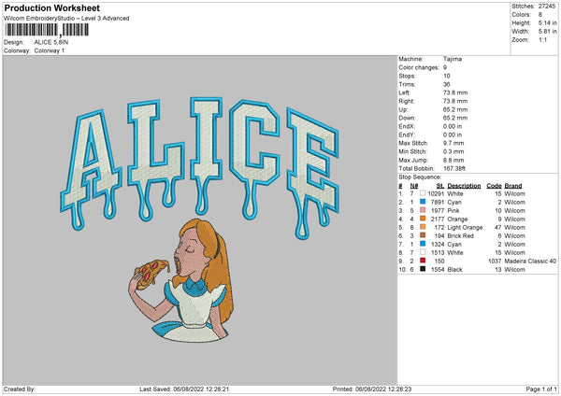561x396 pixels.
Task: Select the Up value '65.2 mm'
Action: [x=455, y=109]
